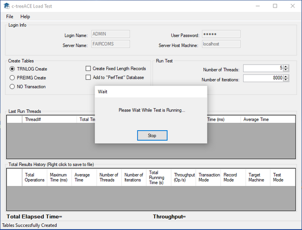The width and height of the screenshot is (302, 230).
Task: Click the Test Mode column header
Action: (283, 178)
